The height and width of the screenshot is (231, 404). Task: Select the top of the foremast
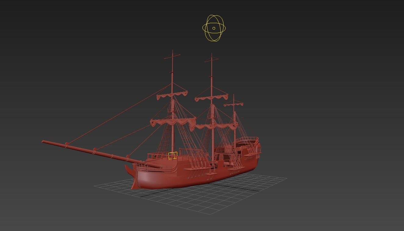(173, 52)
